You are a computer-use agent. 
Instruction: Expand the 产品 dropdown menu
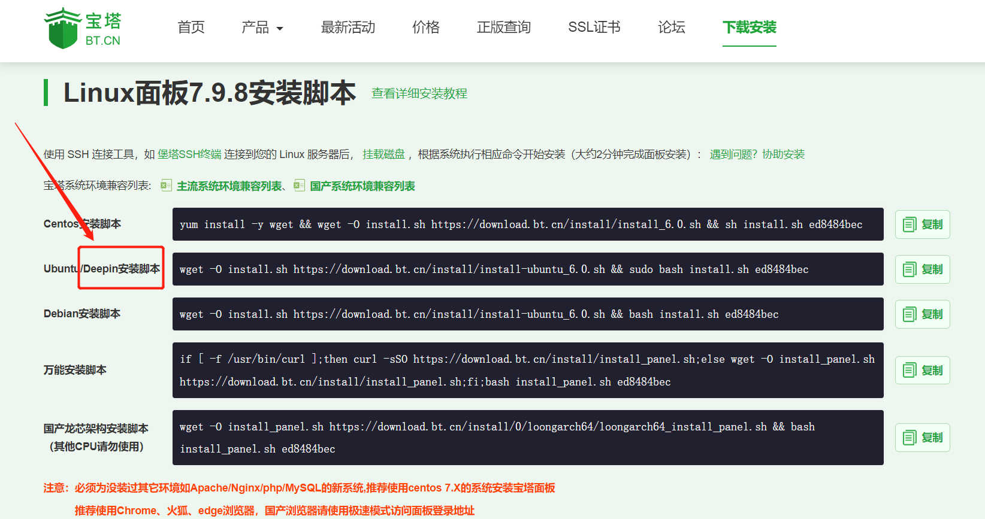click(x=262, y=27)
